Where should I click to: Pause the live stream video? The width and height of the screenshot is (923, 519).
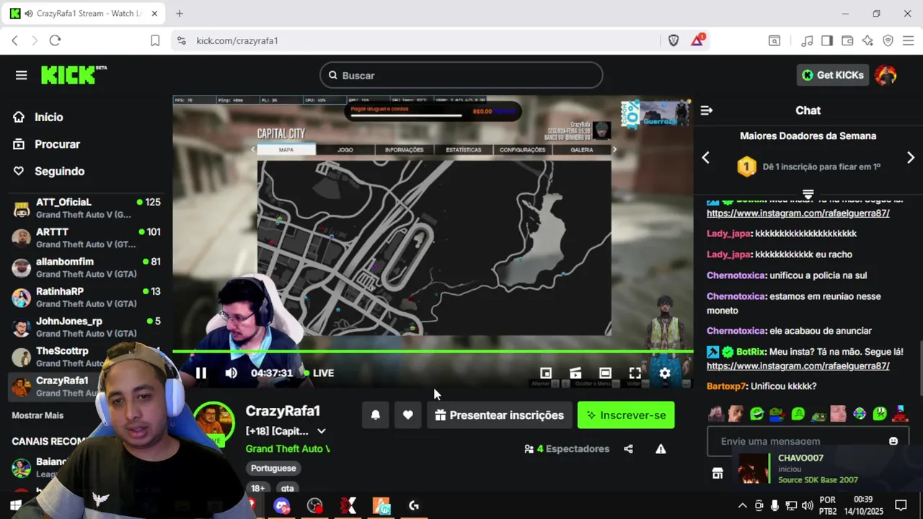point(201,373)
